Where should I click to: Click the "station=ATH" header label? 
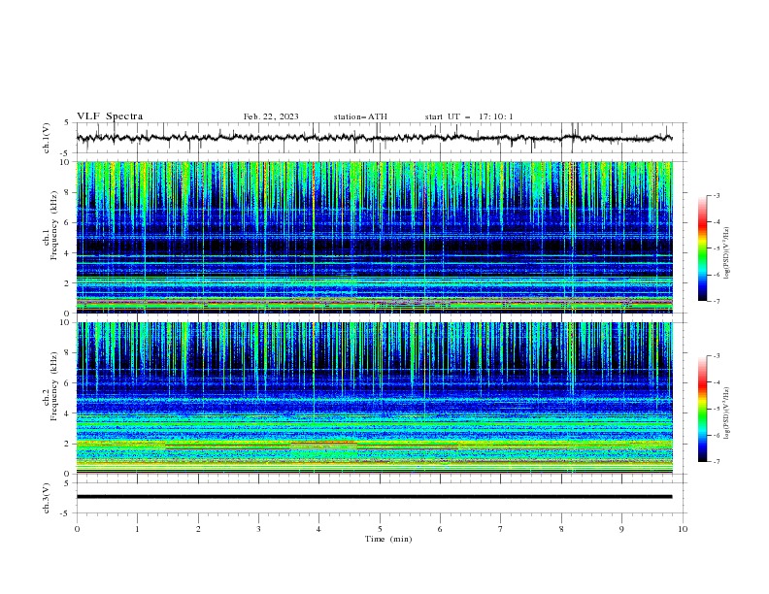click(x=360, y=116)
